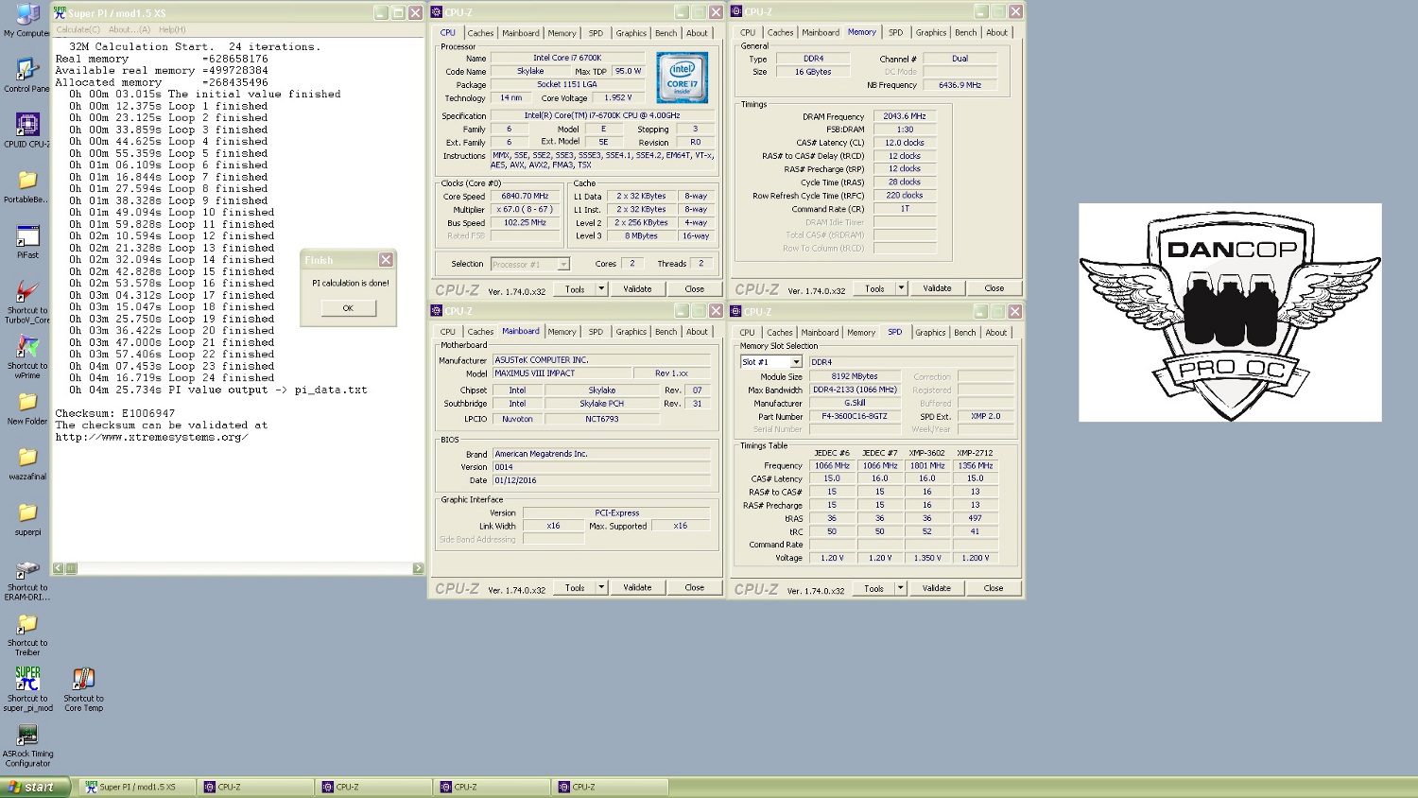
Task: Click Close button in the Memory-tab CPU-Z window
Action: click(x=994, y=288)
